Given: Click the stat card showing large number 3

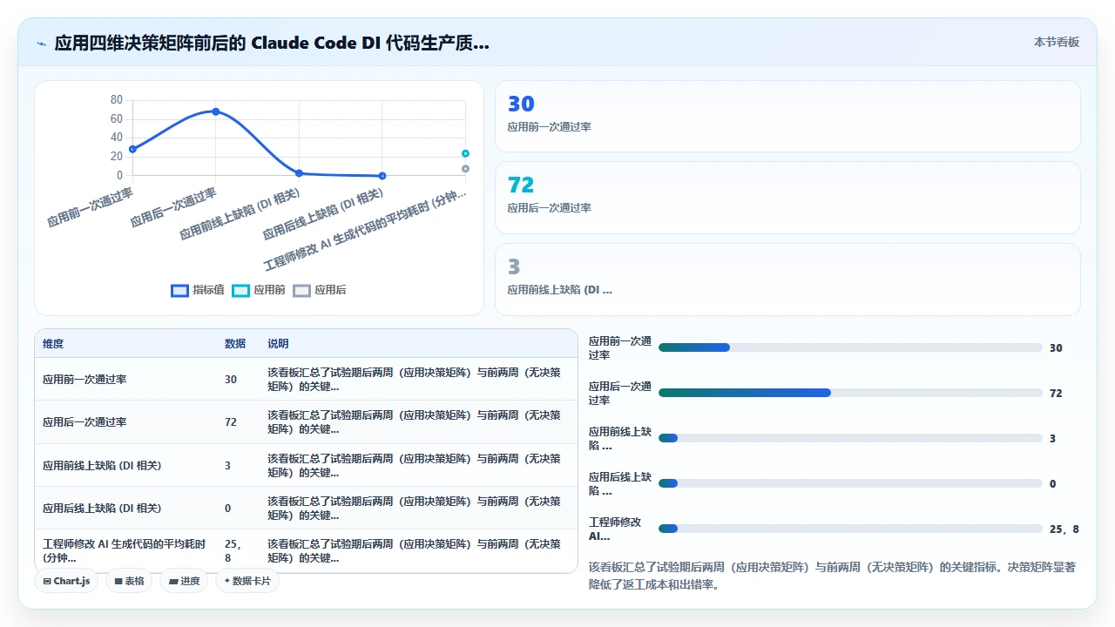Looking at the screenshot, I should point(787,279).
